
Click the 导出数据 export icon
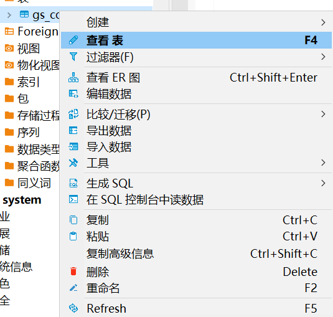click(x=73, y=130)
